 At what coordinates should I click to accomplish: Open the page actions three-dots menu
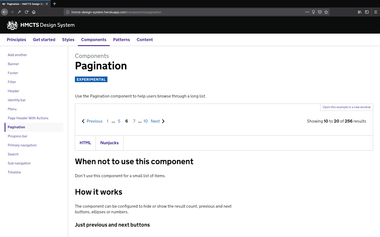[307, 12]
